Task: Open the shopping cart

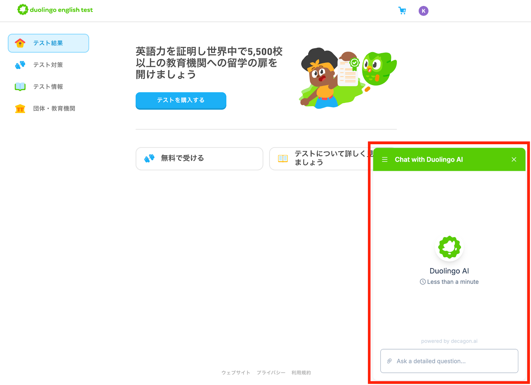Action: [x=402, y=11]
